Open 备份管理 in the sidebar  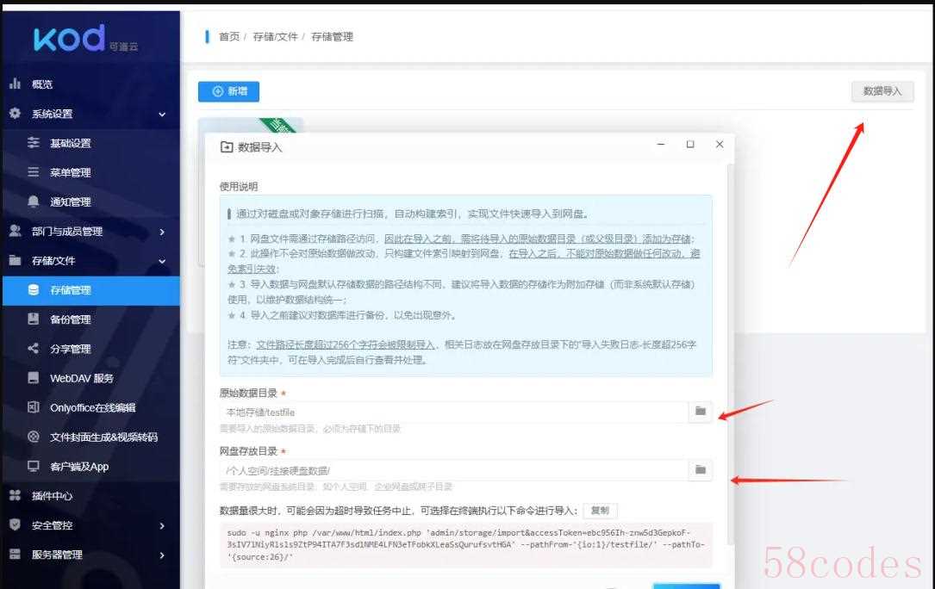point(90,319)
